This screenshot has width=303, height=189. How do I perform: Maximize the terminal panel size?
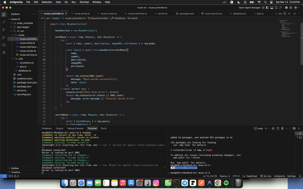point(294,128)
